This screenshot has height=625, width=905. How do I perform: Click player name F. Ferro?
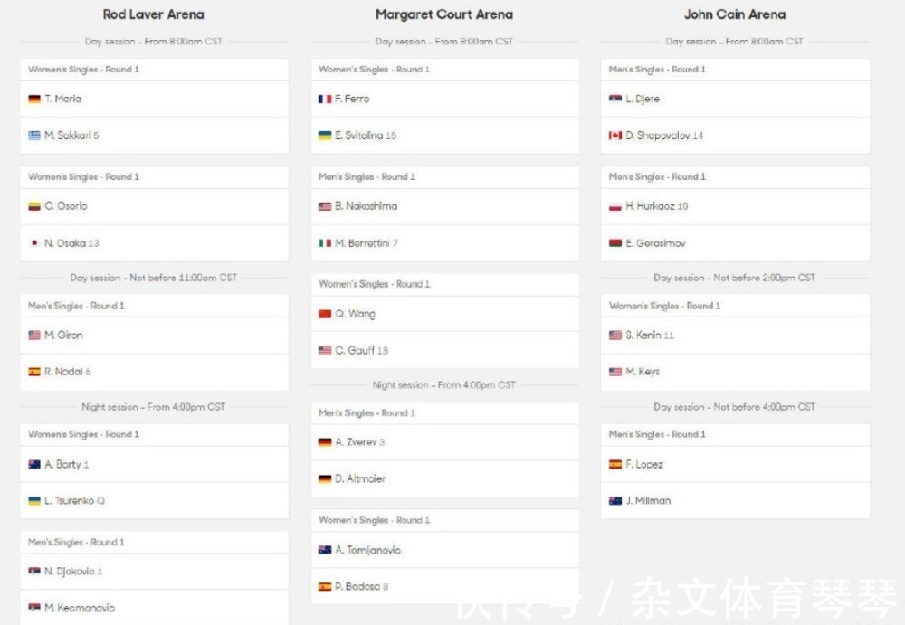coord(352,99)
